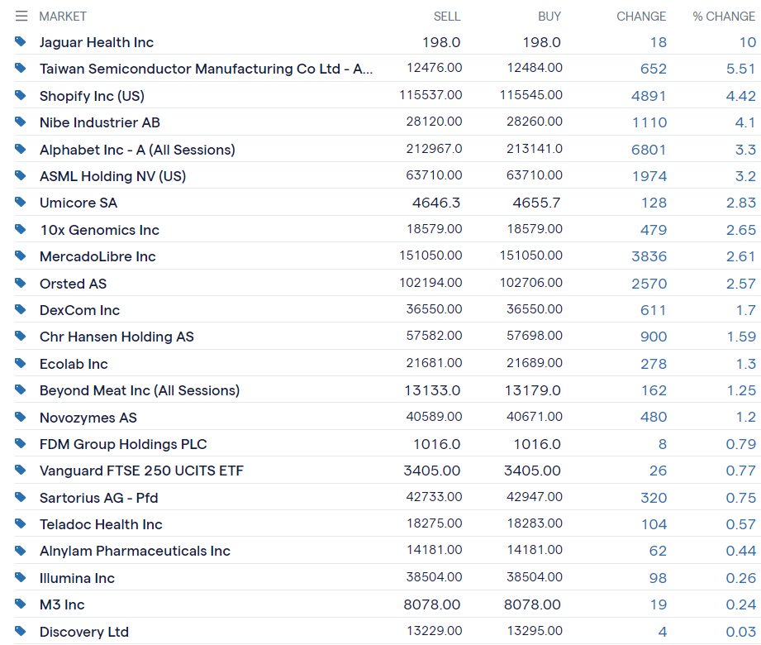Click sell price 12476.00 for Taiwan Semiconductor
Viewport: 761px width, 645px height.
[x=435, y=68]
